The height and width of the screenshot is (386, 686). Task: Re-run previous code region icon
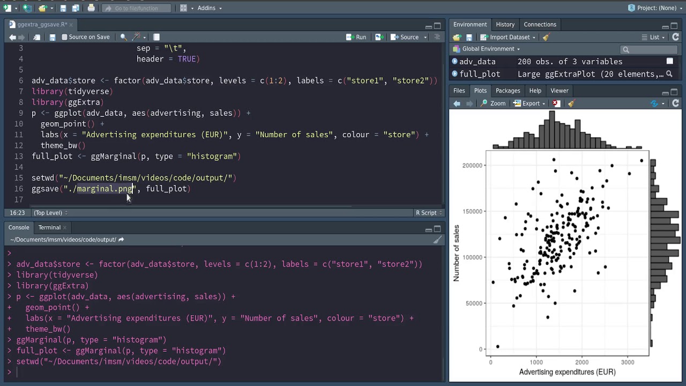(378, 37)
